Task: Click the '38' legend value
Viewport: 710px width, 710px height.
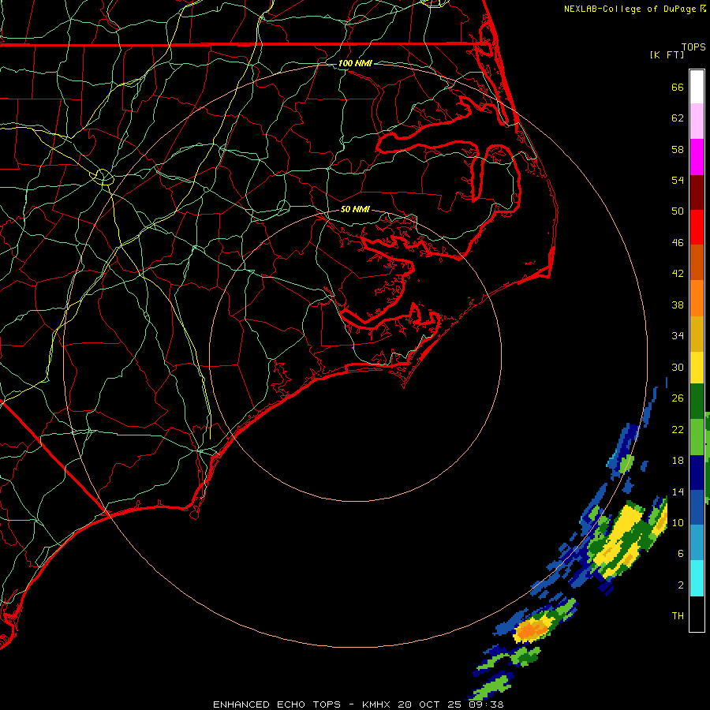Action: pyautogui.click(x=678, y=305)
